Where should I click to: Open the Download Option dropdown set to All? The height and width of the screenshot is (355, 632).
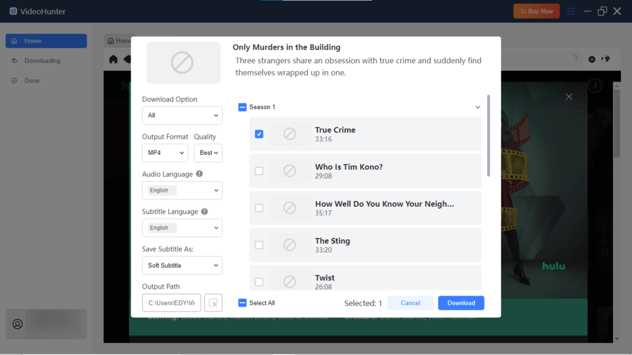coord(182,115)
